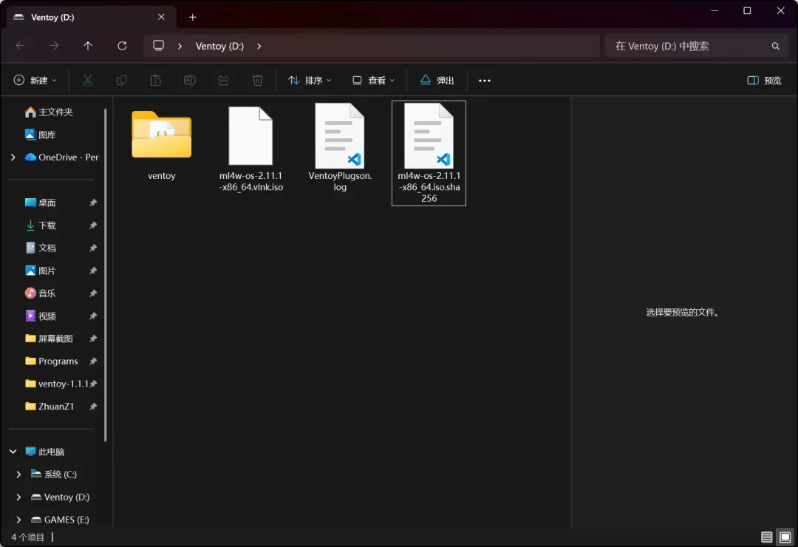The image size is (798, 547).
Task: Unpin Programs via its pin icon
Action: 93,361
